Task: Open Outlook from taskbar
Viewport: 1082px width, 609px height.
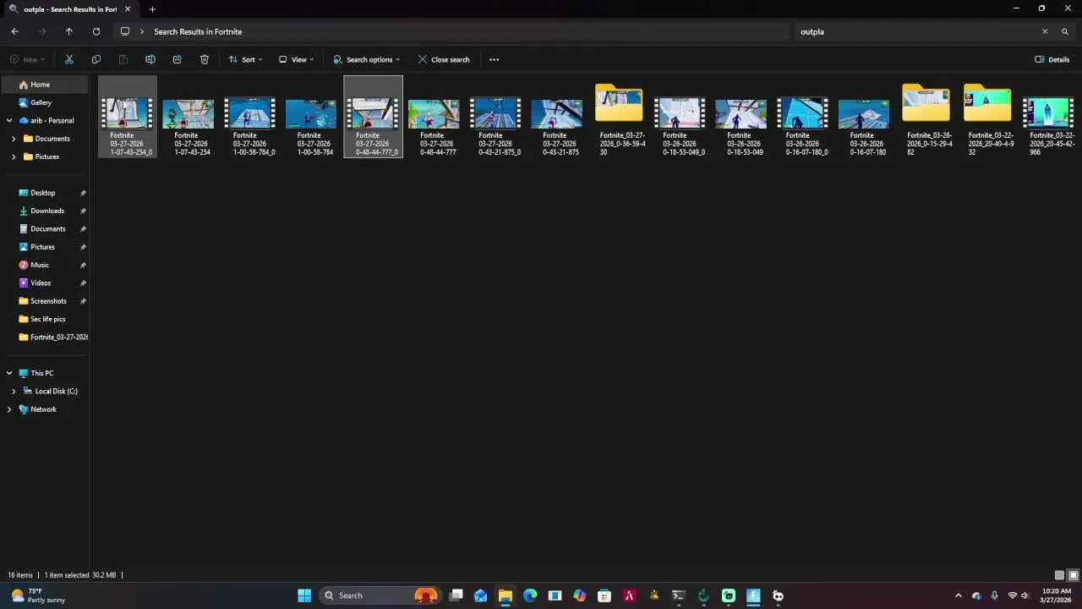Action: coord(480,595)
